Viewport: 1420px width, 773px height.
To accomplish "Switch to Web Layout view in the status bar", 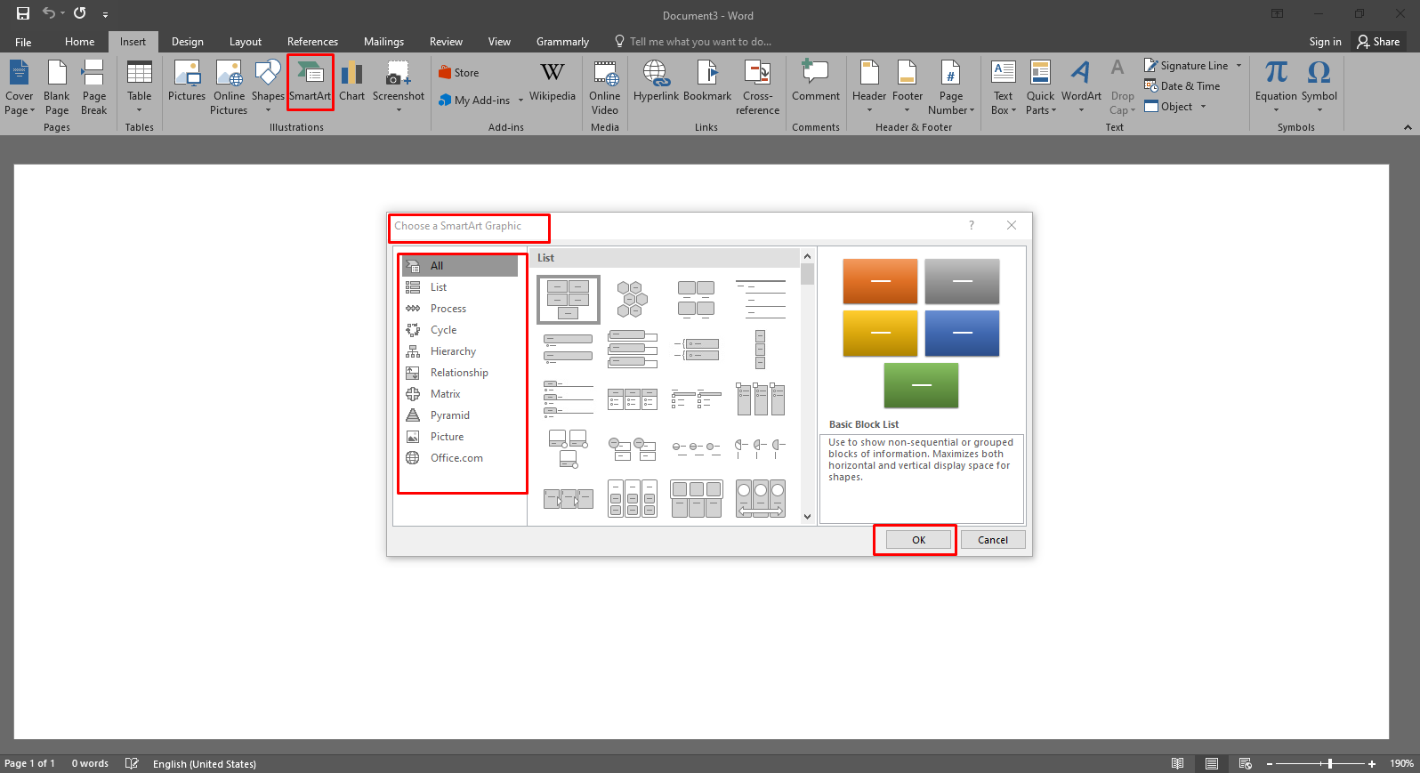I will (x=1245, y=763).
